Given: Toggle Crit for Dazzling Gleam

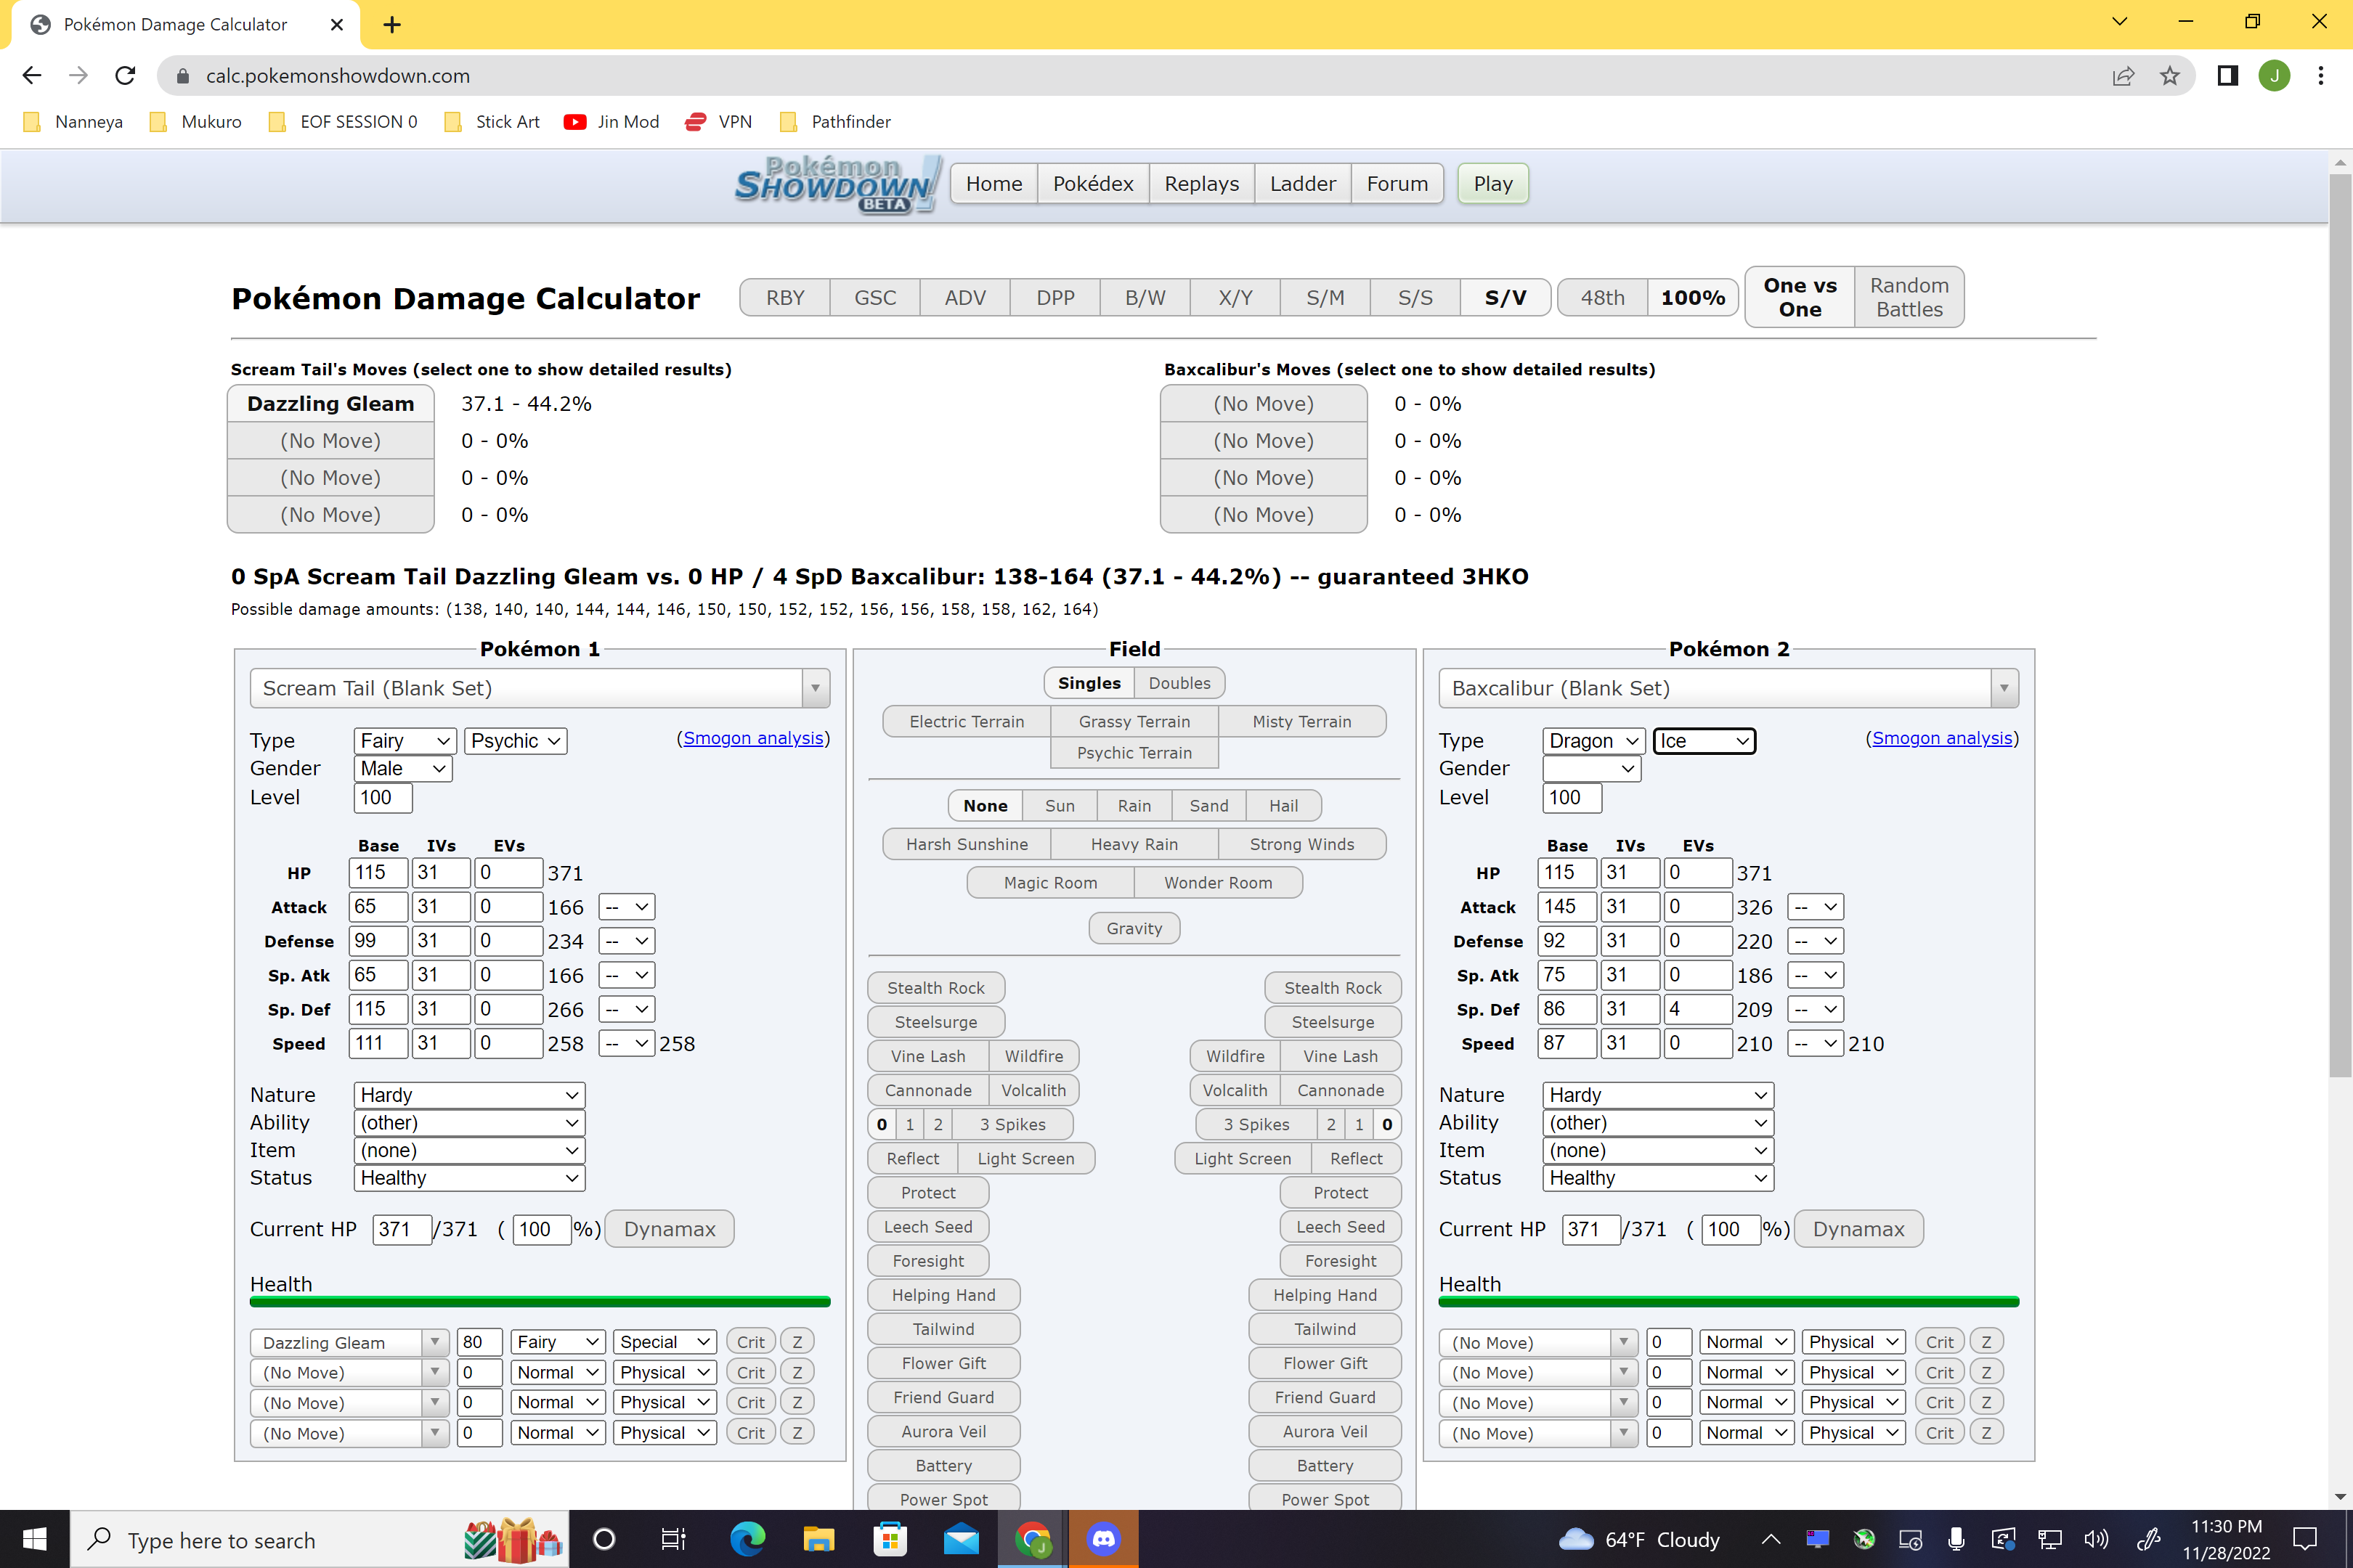Looking at the screenshot, I should 750,1342.
